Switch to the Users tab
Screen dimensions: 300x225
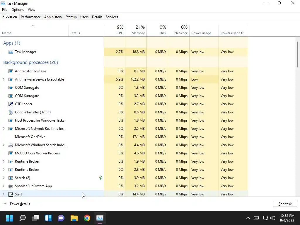[84, 17]
